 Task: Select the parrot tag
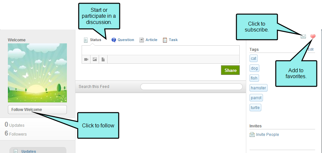(x=256, y=98)
